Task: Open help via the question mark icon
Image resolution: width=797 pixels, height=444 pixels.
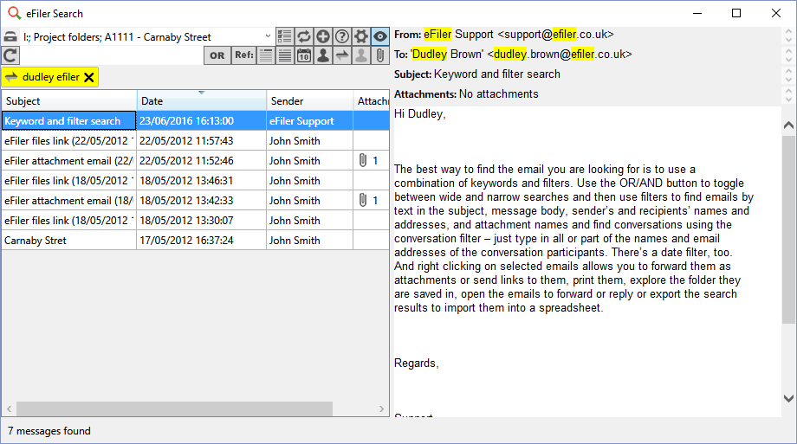Action: click(x=342, y=36)
